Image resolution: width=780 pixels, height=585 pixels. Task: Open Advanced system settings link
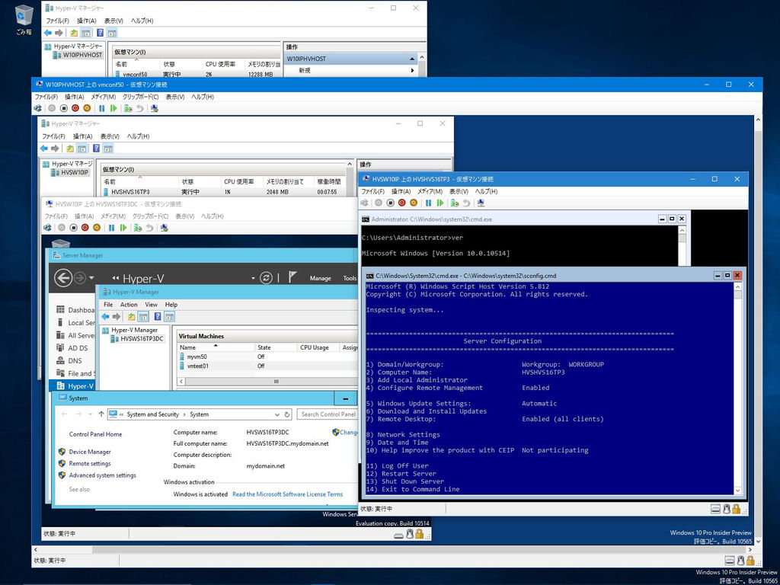click(103, 475)
